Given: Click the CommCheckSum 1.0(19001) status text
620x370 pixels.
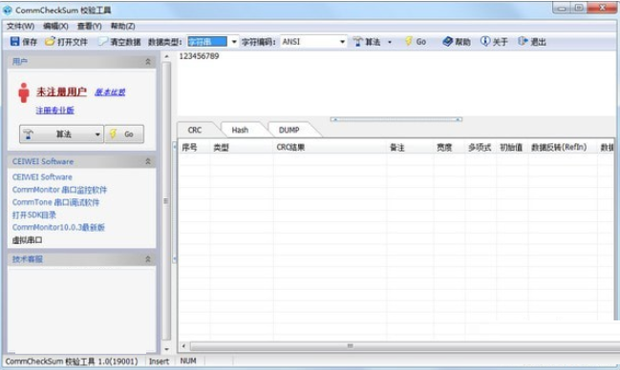Looking at the screenshot, I should pos(72,361).
